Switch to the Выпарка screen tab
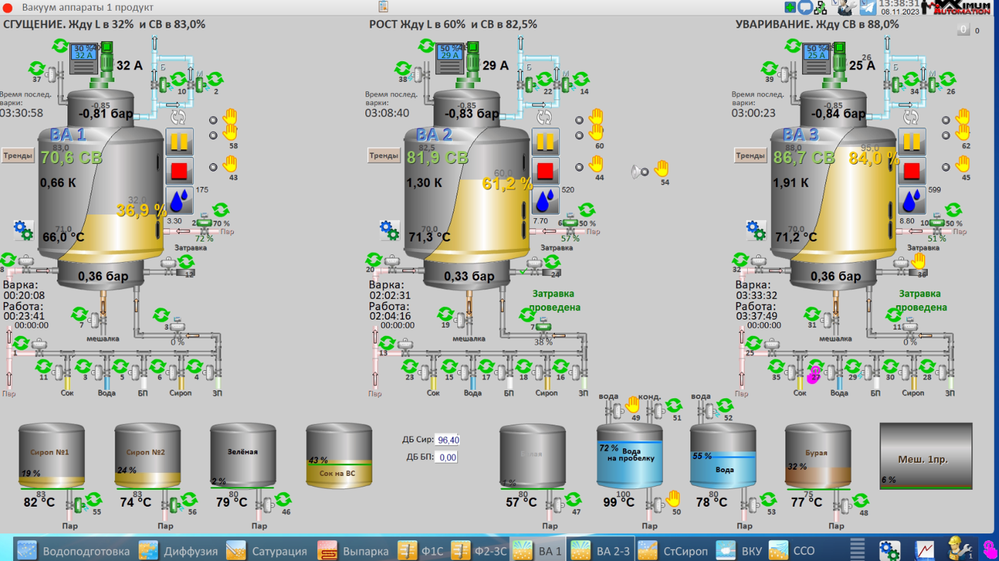The height and width of the screenshot is (561, 999). pos(353,550)
